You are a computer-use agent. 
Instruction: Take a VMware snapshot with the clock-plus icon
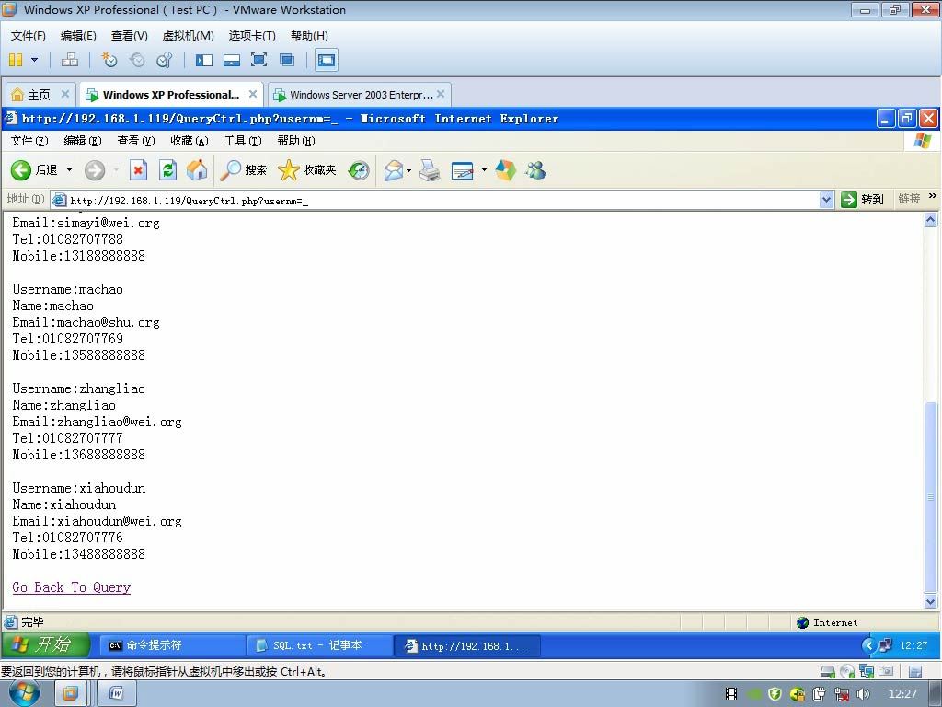109,60
